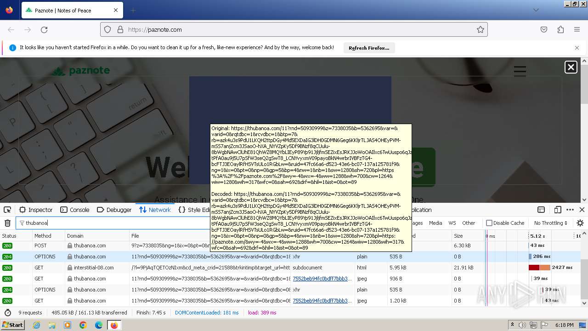Click the volume icon in system tray
The width and height of the screenshot is (588, 331).
(523, 325)
